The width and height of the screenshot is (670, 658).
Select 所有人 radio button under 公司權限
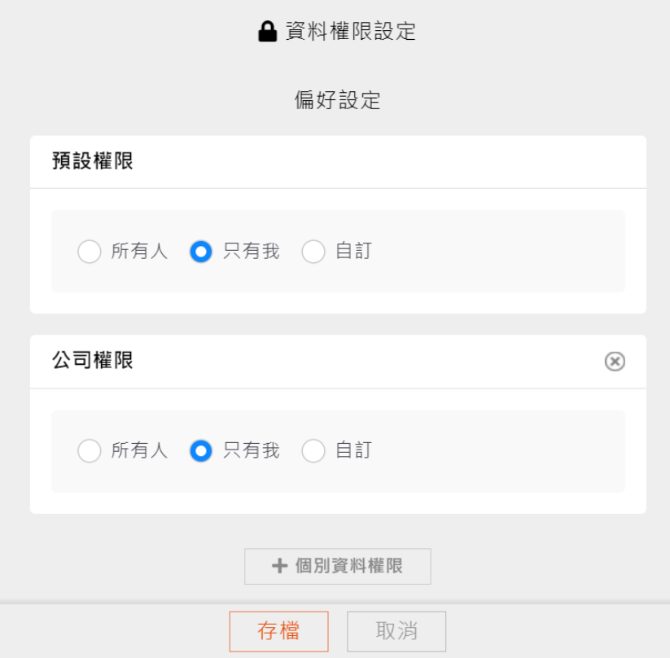tap(90, 450)
